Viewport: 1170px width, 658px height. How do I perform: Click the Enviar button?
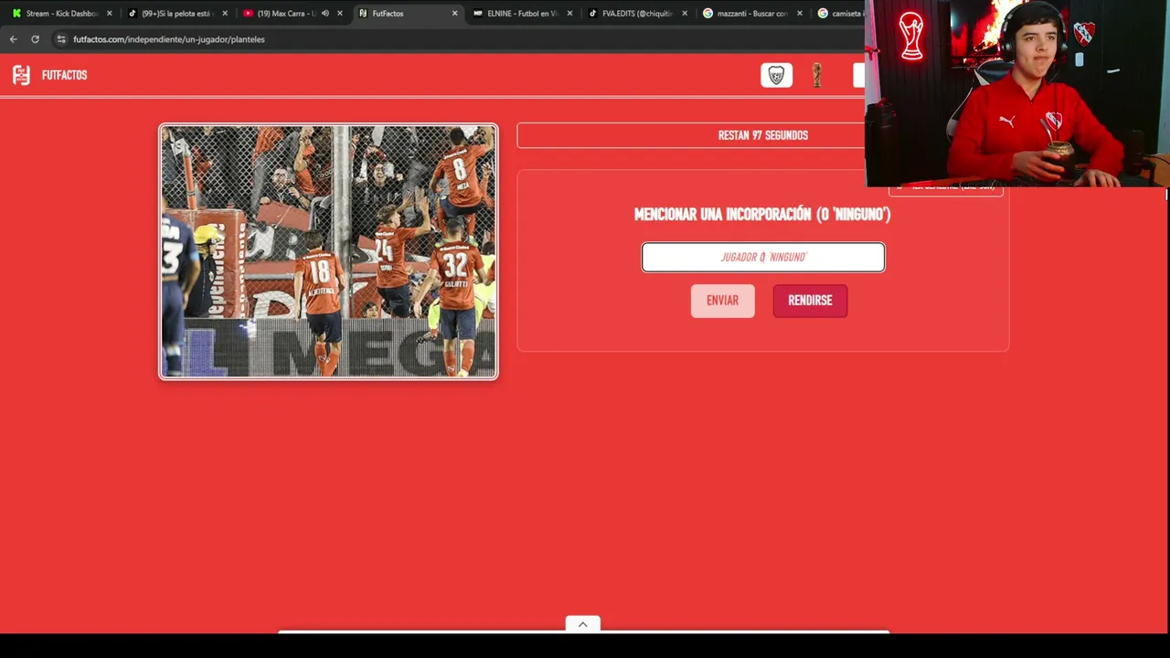pos(722,301)
